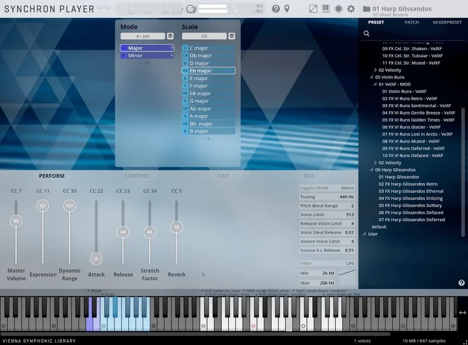Click the A keyswitch badge of Major

pyautogui.click(x=123, y=48)
